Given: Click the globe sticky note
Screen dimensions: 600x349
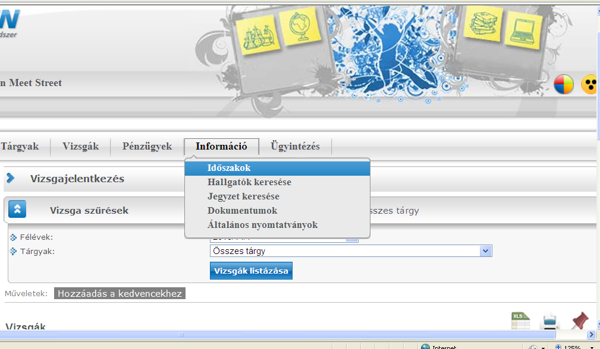Looking at the screenshot, I should [300, 26].
